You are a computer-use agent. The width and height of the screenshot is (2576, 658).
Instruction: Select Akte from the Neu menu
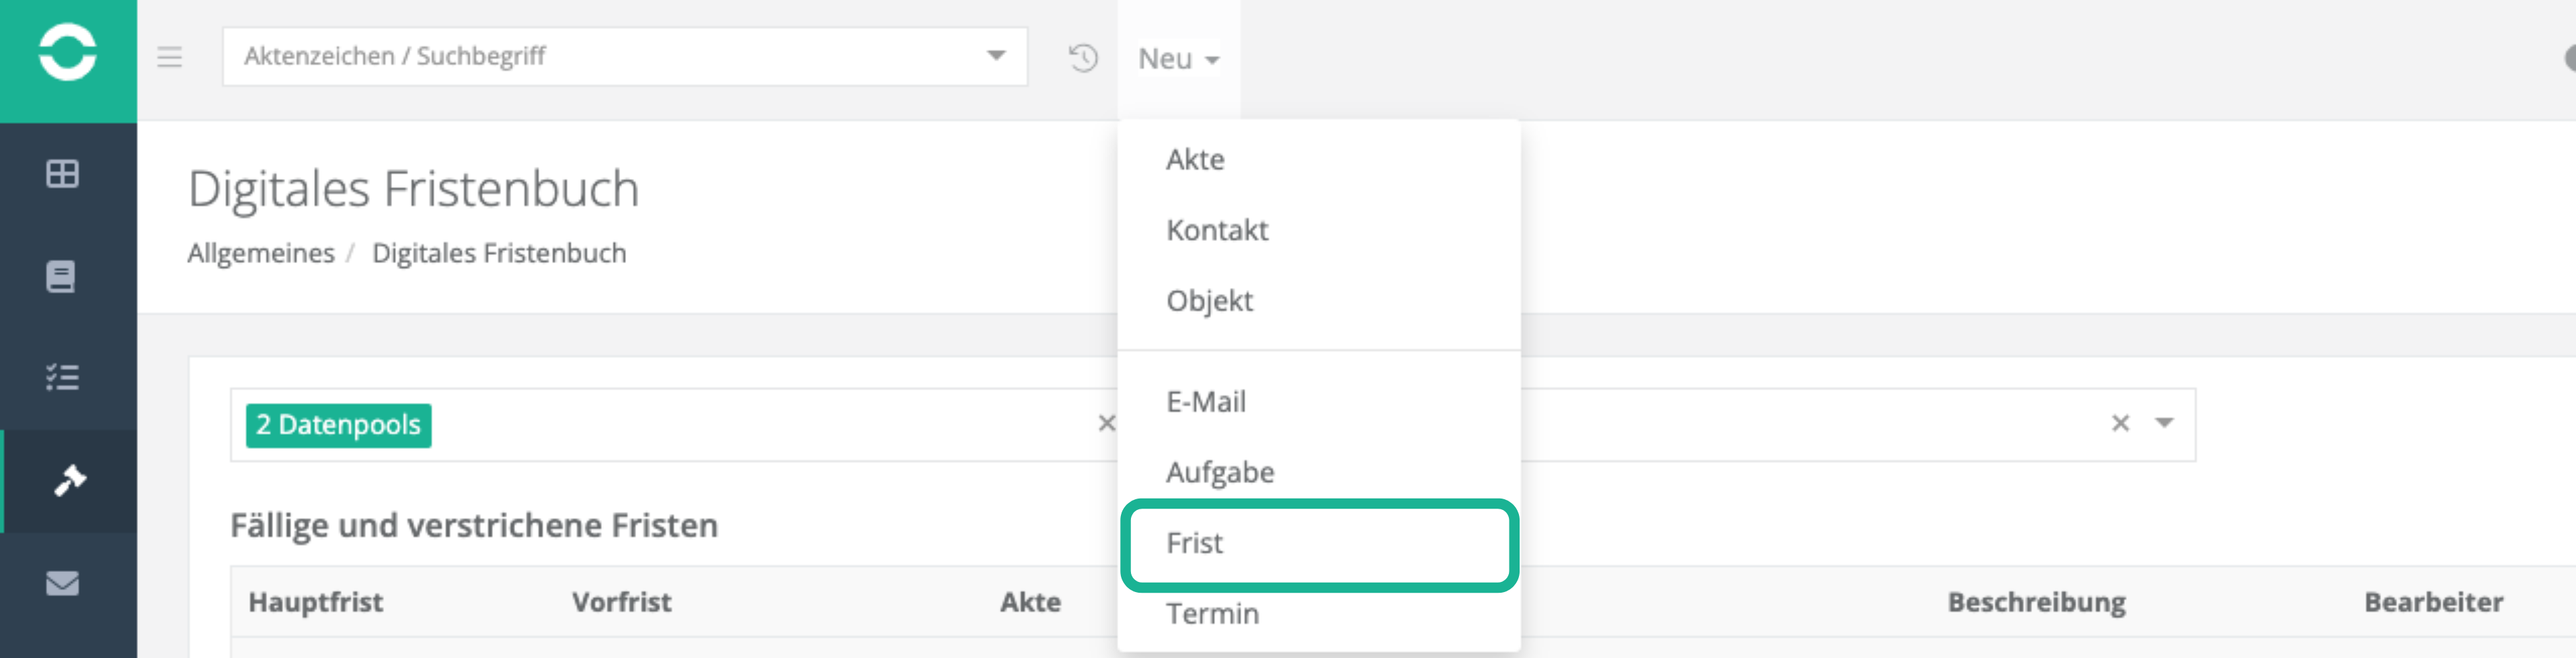tap(1195, 160)
